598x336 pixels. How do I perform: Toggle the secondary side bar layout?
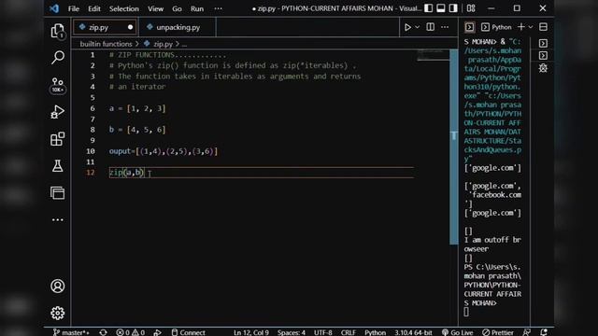point(453,8)
